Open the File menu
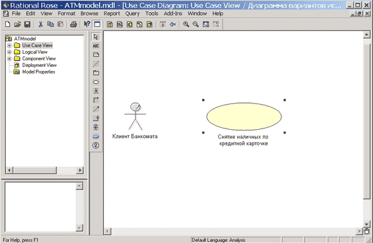 (16, 13)
